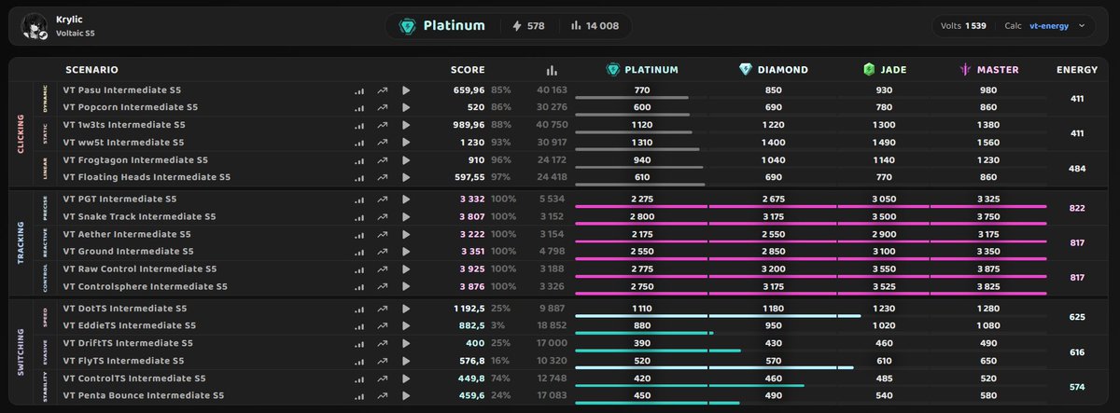Click the bar-chart icon for VT Aether Intermediate S5
This screenshot has width=1120, height=413.
(359, 234)
